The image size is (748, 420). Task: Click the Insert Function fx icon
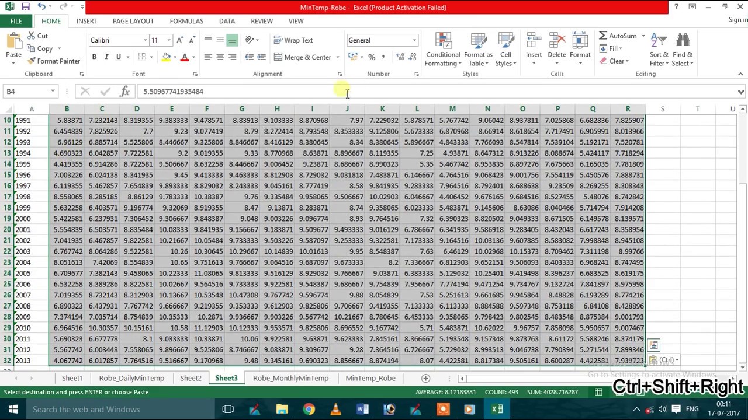pos(124,91)
